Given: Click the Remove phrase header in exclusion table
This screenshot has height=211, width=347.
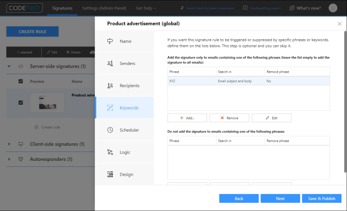Looking at the screenshot, I should (278, 141).
